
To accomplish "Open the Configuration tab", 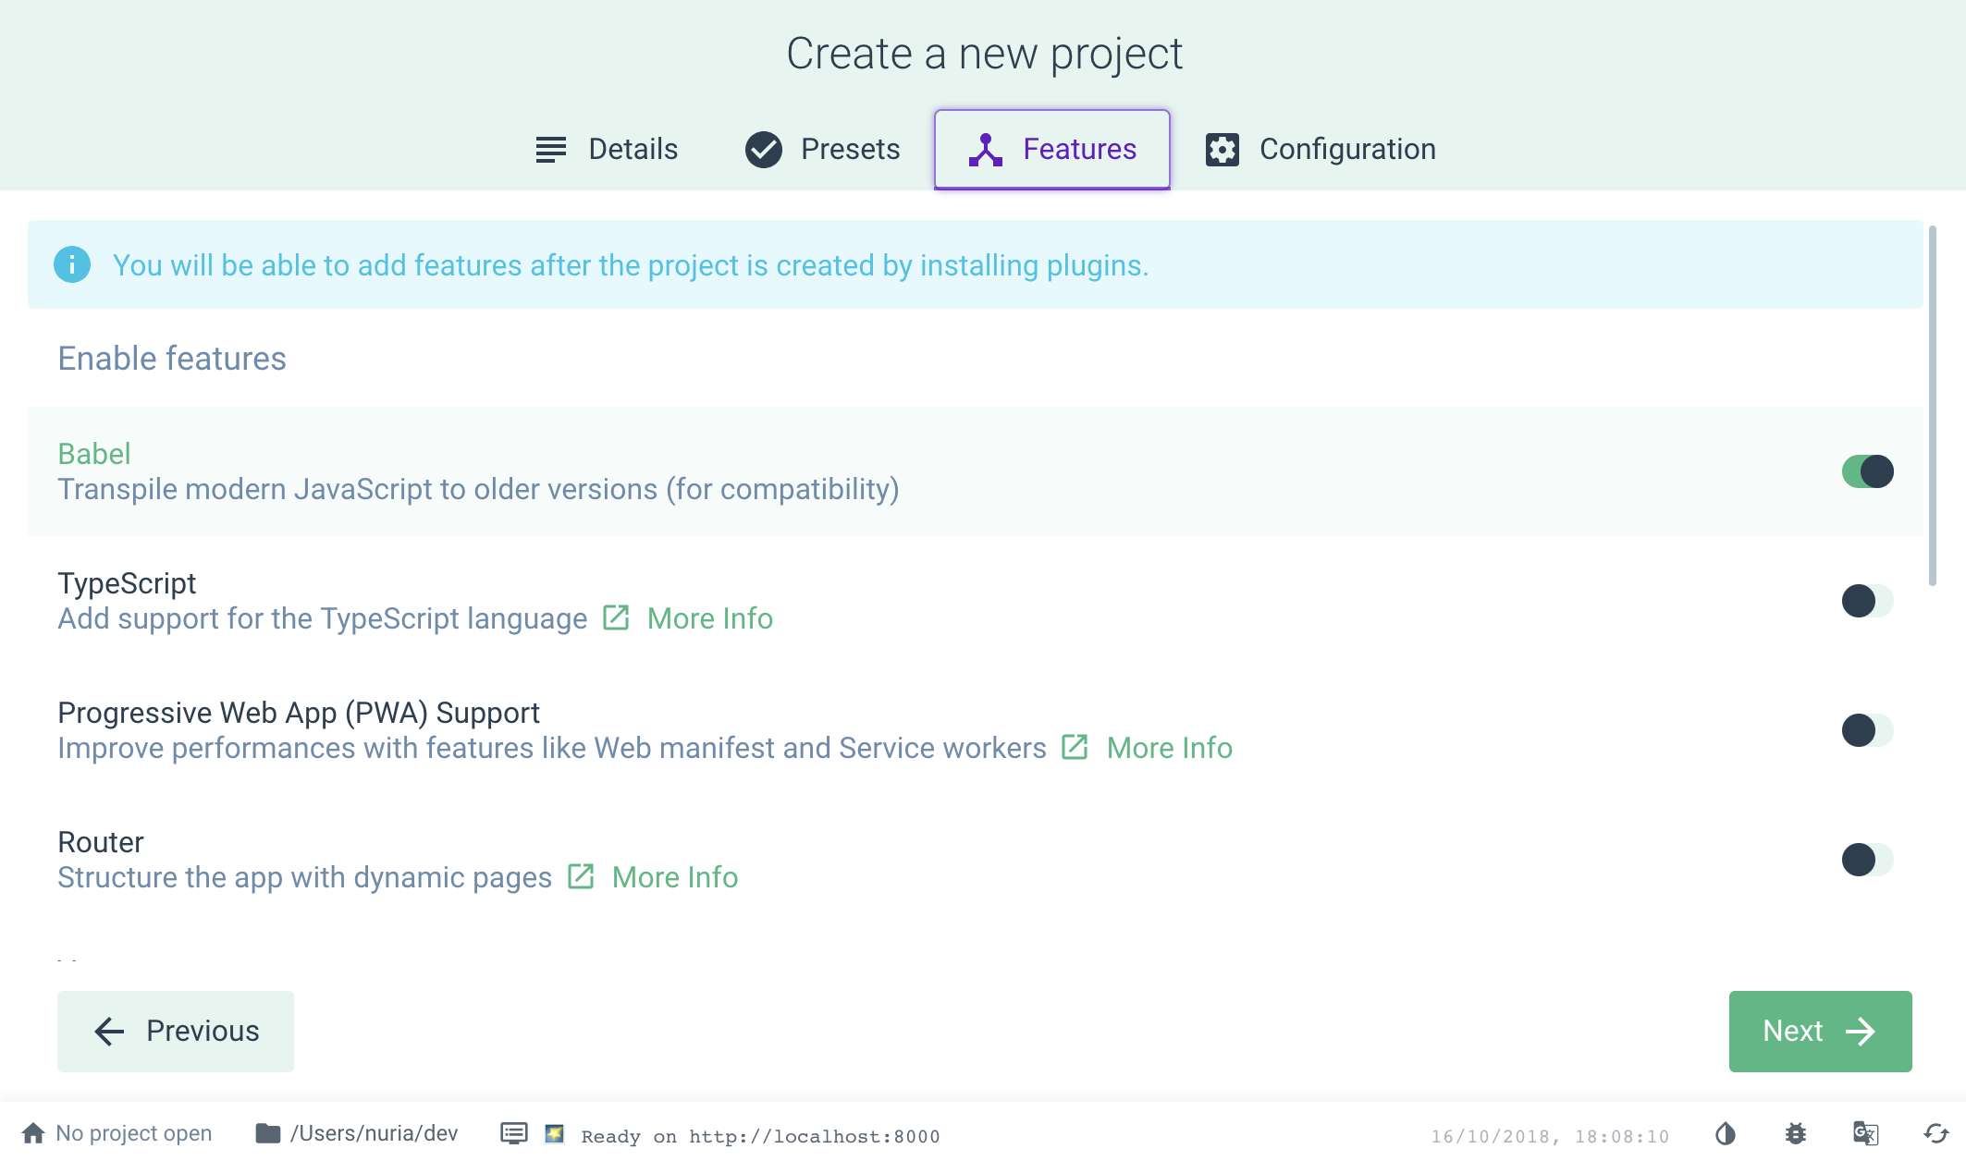I will pos(1321,149).
